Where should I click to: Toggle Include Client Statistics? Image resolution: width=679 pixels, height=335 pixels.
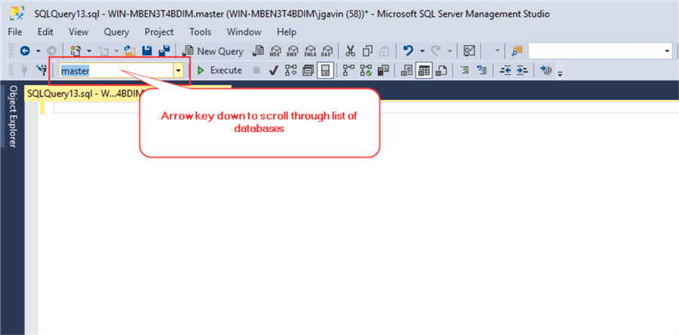coord(383,70)
